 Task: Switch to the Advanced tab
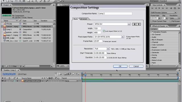[84, 19]
